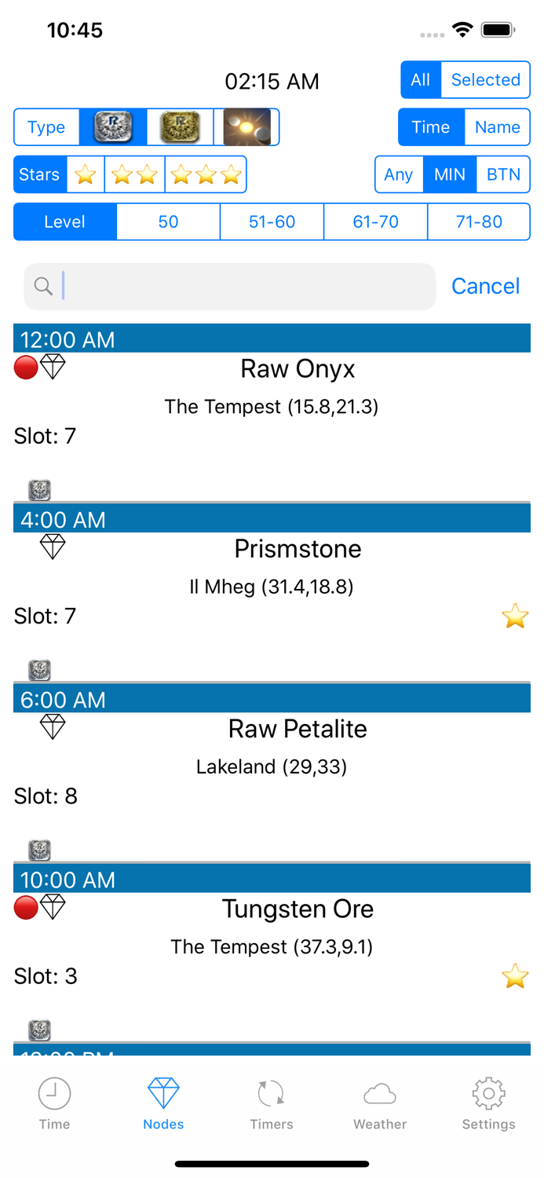
Task: Filter by single star rating
Action: click(x=85, y=174)
